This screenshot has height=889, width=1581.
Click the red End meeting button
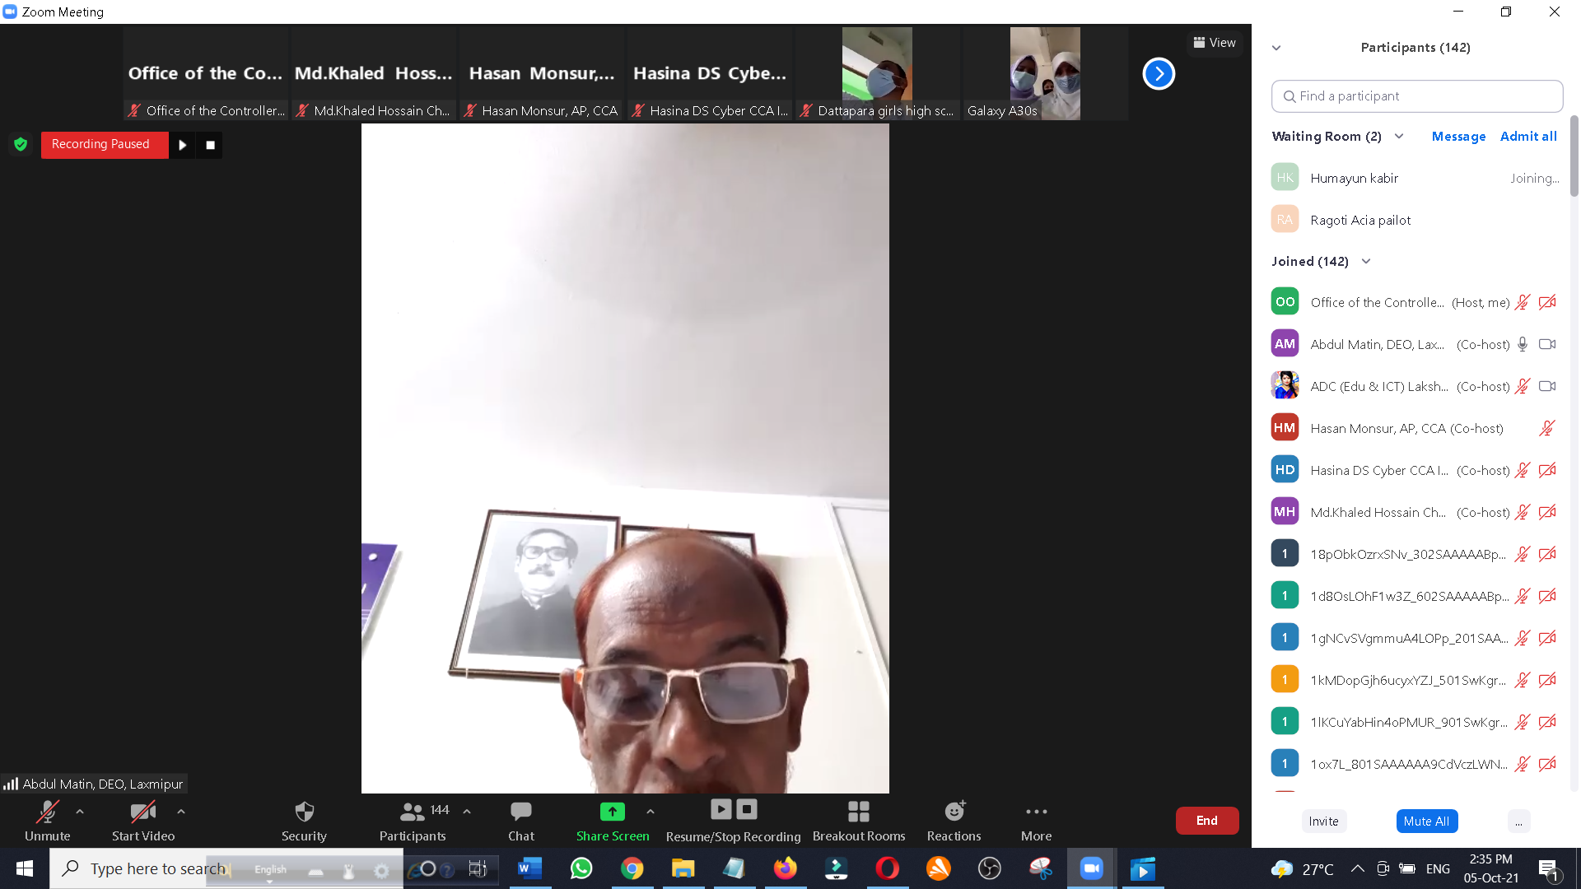[1206, 821]
